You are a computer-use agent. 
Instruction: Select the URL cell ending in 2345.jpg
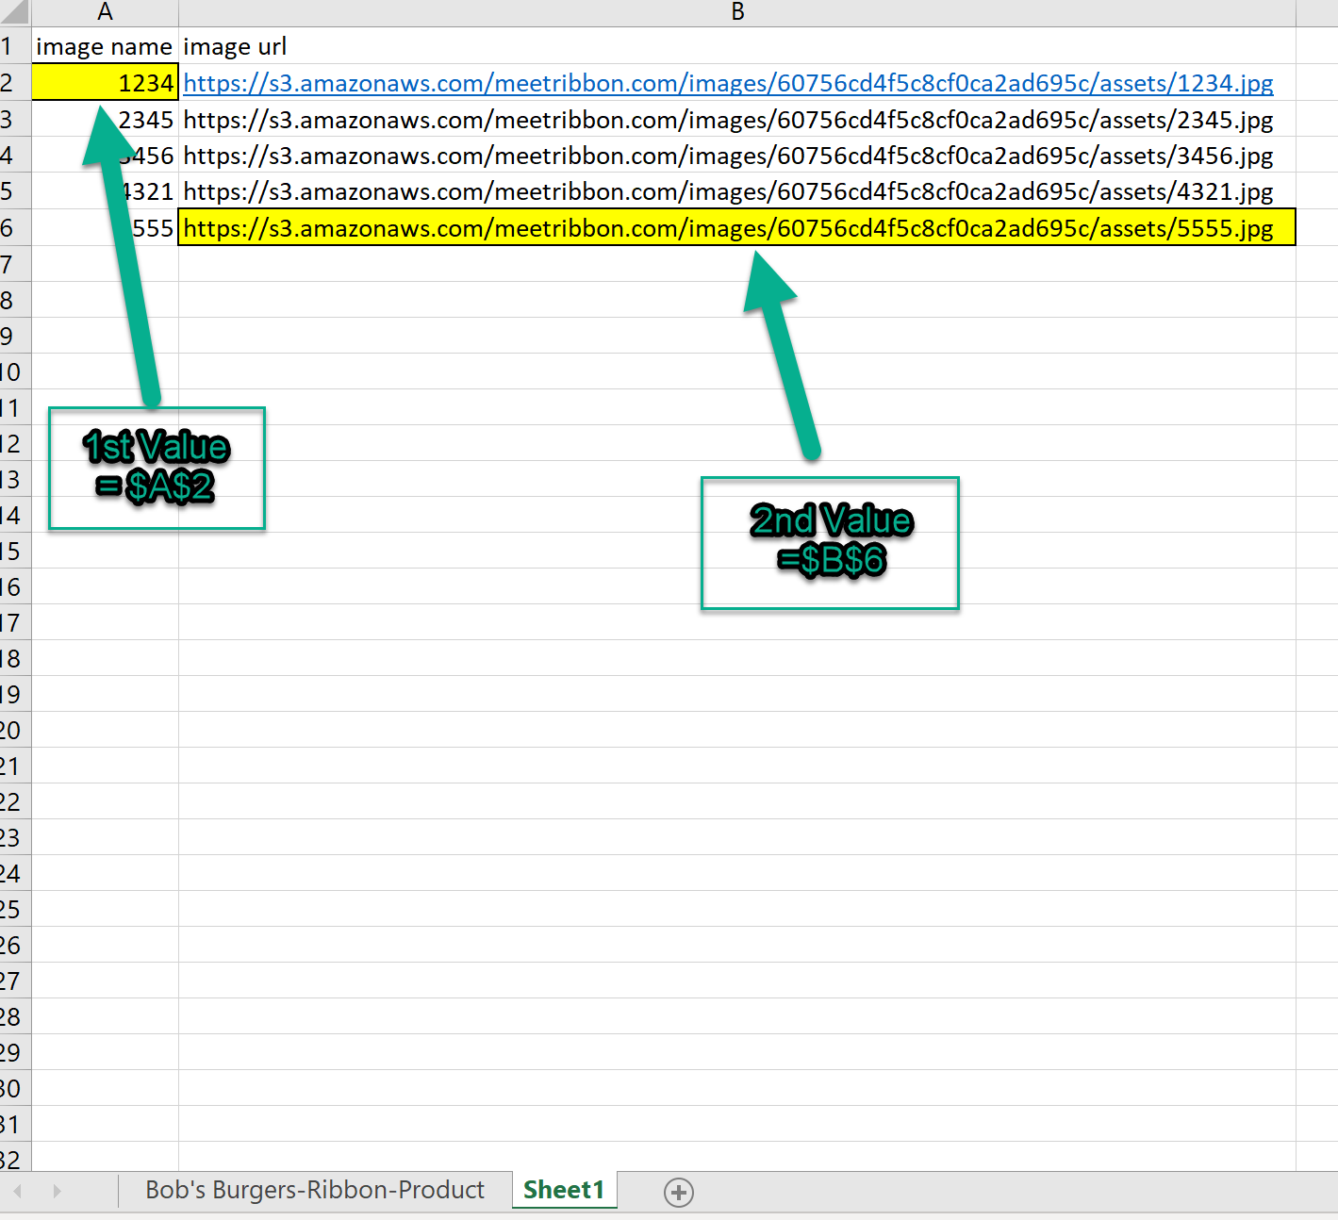coord(727,120)
